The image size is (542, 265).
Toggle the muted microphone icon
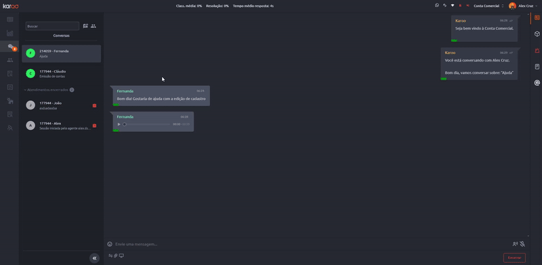point(522,244)
